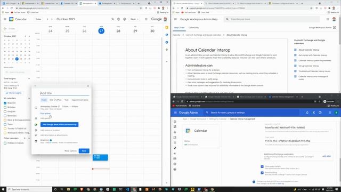Toggle the Tasks calendar checkbox

pyautogui.click(x=5, y=124)
